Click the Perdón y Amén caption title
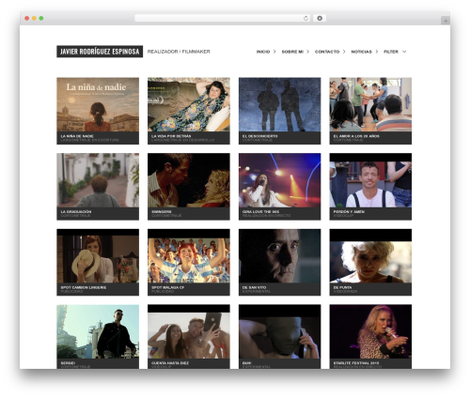The height and width of the screenshot is (397, 470). 349,212
